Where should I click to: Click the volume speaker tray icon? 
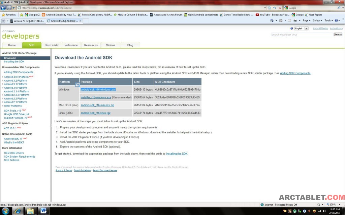(x=324, y=211)
